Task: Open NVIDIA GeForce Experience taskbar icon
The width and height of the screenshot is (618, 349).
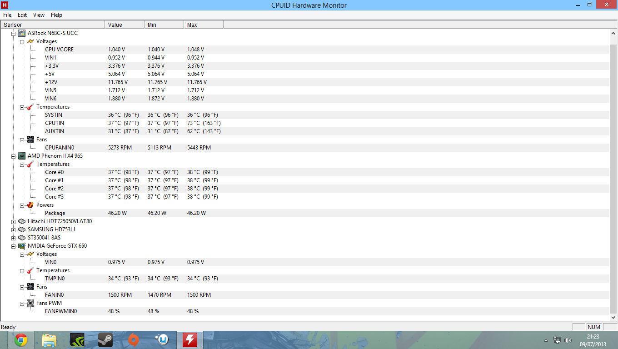Action: click(x=77, y=340)
